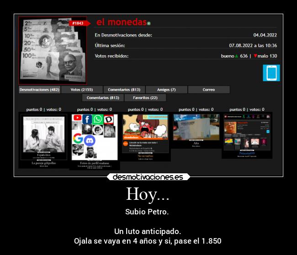Viewport: 297px width, 255px height.
Task: Click the label En Desmotivaciones desde:
Action: click(123, 35)
